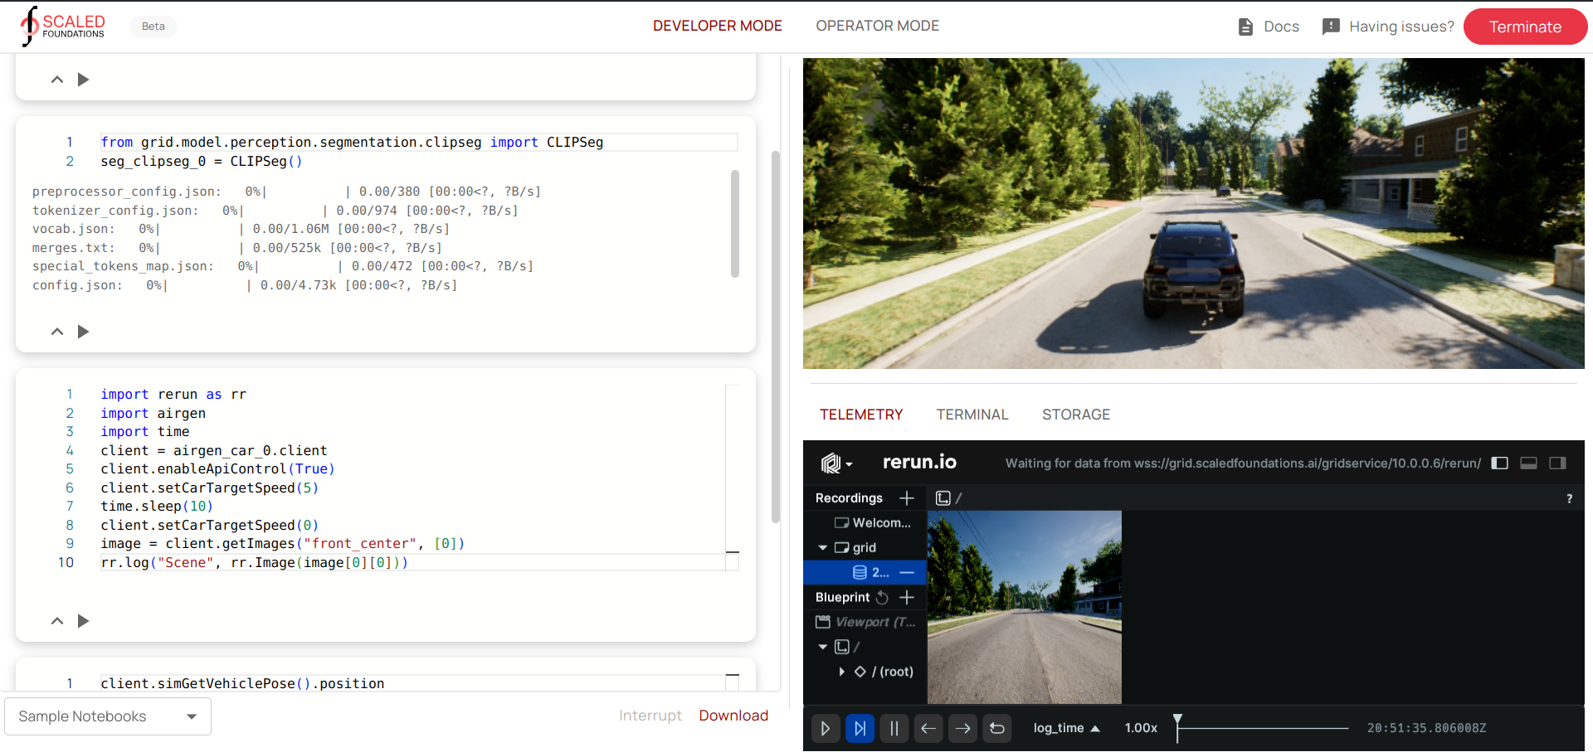Viewport: 1593px width, 752px height.
Task: Terminate the session
Action: coord(1525,27)
